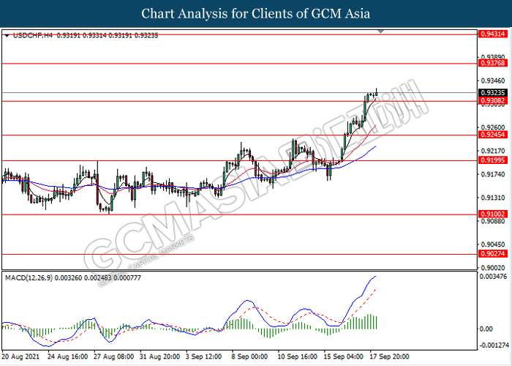Screen dimensions: 512x366
Task: Click the 0.003476 MACD scale value
Action: 494,277
